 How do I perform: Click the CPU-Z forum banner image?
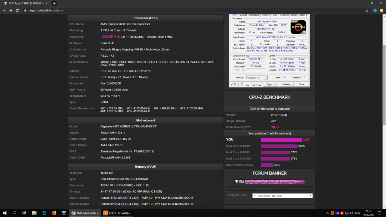click(270, 181)
